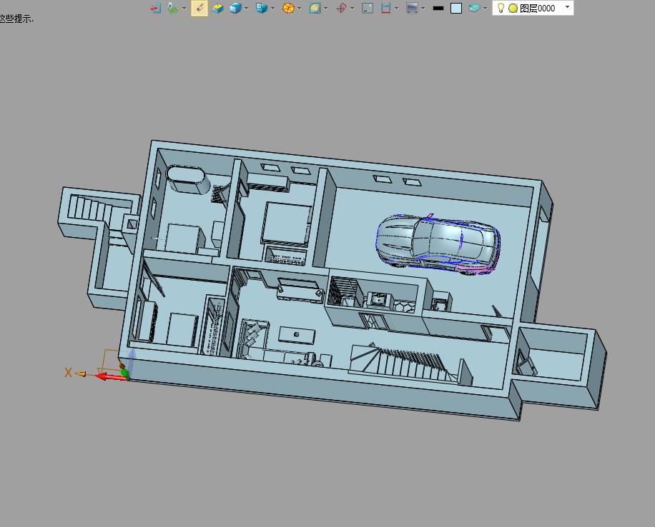655x527 pixels.
Task: Open the dropdown arrow beside the green sketch plane icon
Action: click(x=184, y=8)
